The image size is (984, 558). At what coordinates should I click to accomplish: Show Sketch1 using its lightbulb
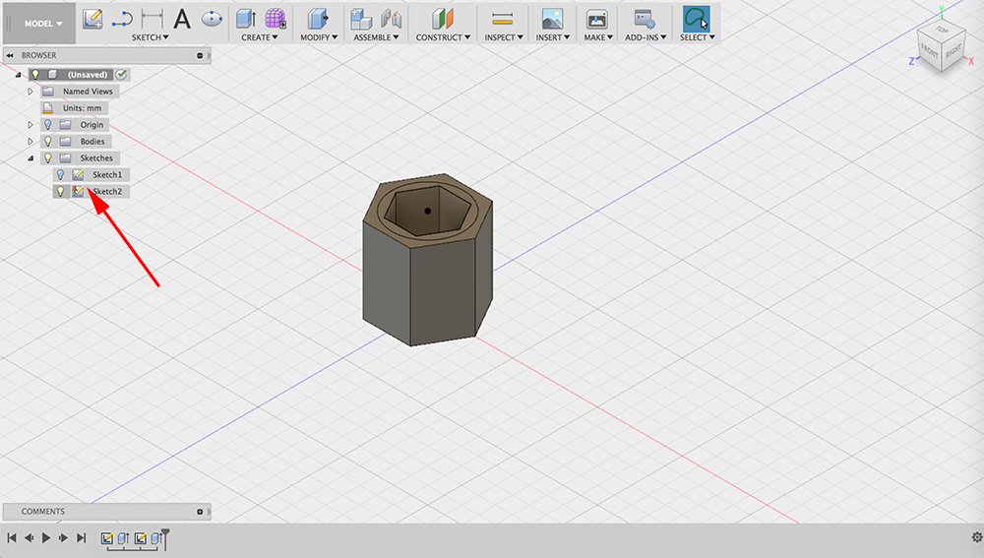click(60, 174)
